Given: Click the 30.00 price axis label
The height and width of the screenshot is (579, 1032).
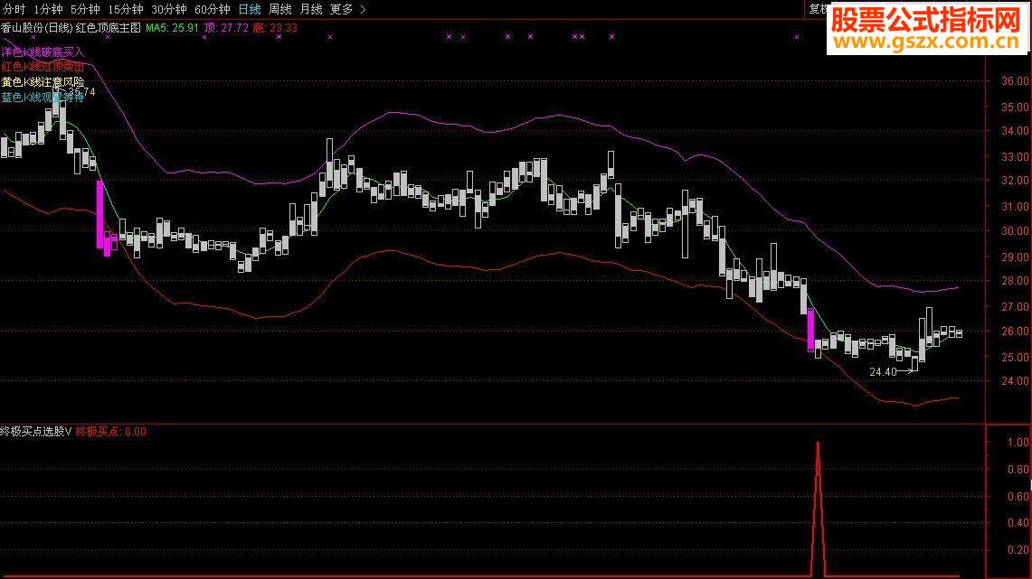Looking at the screenshot, I should pos(1014,230).
